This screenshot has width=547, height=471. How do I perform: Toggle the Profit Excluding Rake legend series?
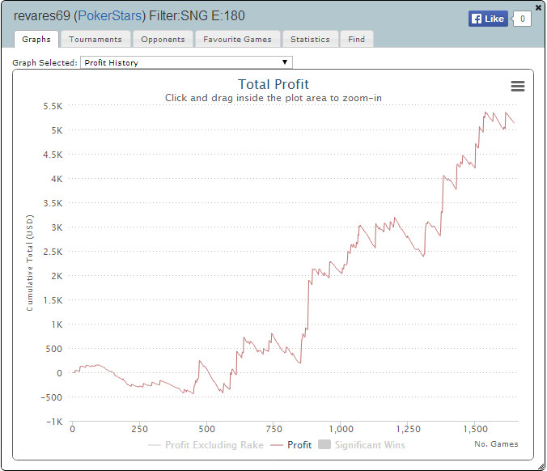(x=206, y=445)
